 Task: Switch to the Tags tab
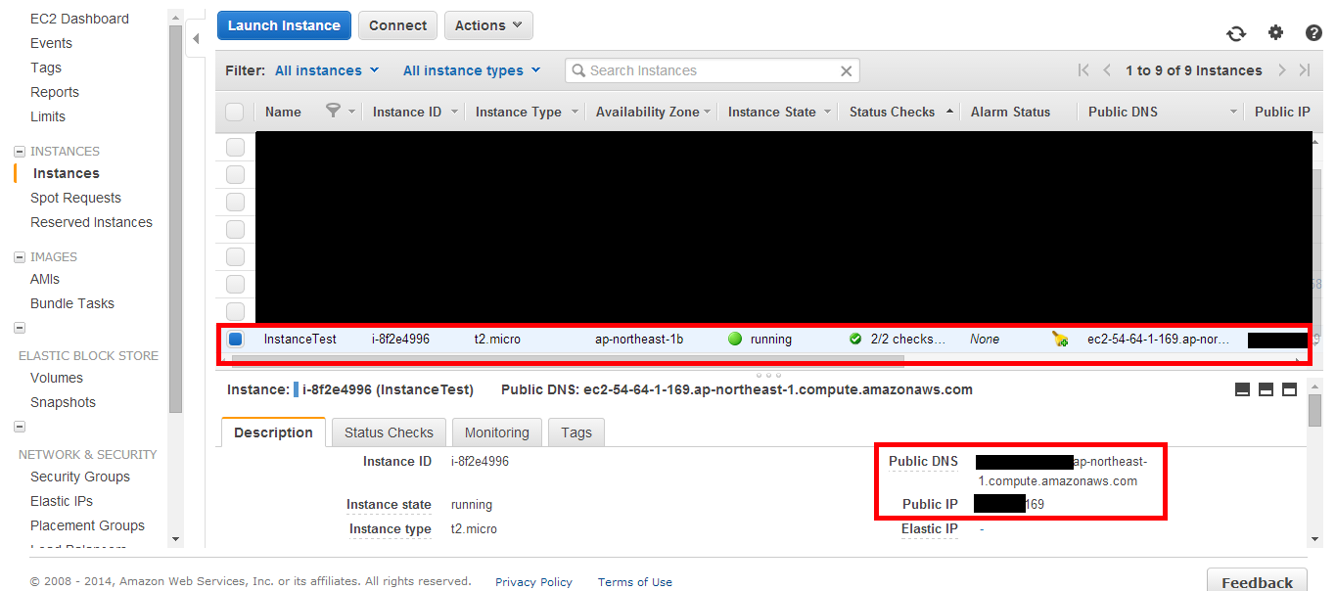point(576,432)
